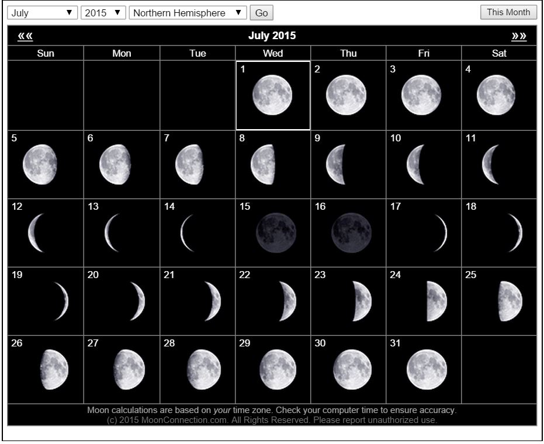Expand the year dropdown showing 2015

tap(103, 13)
